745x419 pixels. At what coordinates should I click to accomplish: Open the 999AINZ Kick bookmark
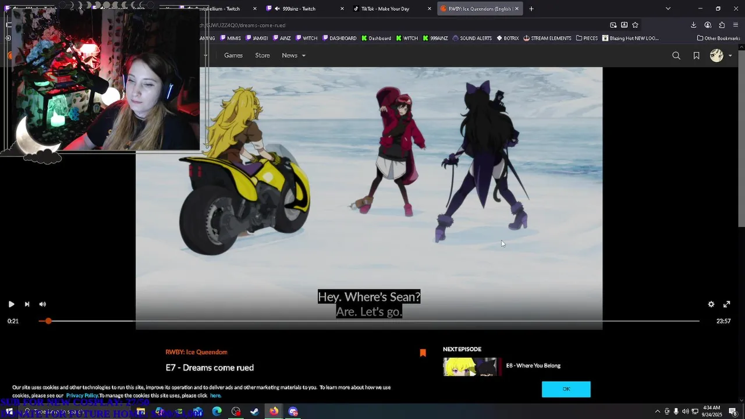tap(435, 38)
